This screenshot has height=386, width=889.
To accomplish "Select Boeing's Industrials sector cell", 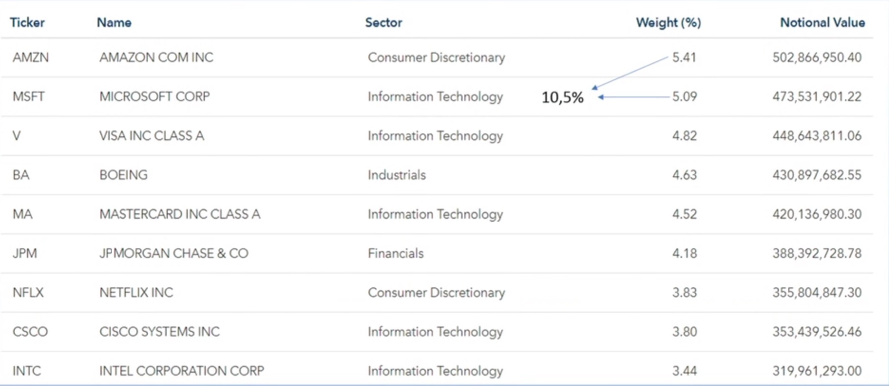I will click(x=397, y=175).
